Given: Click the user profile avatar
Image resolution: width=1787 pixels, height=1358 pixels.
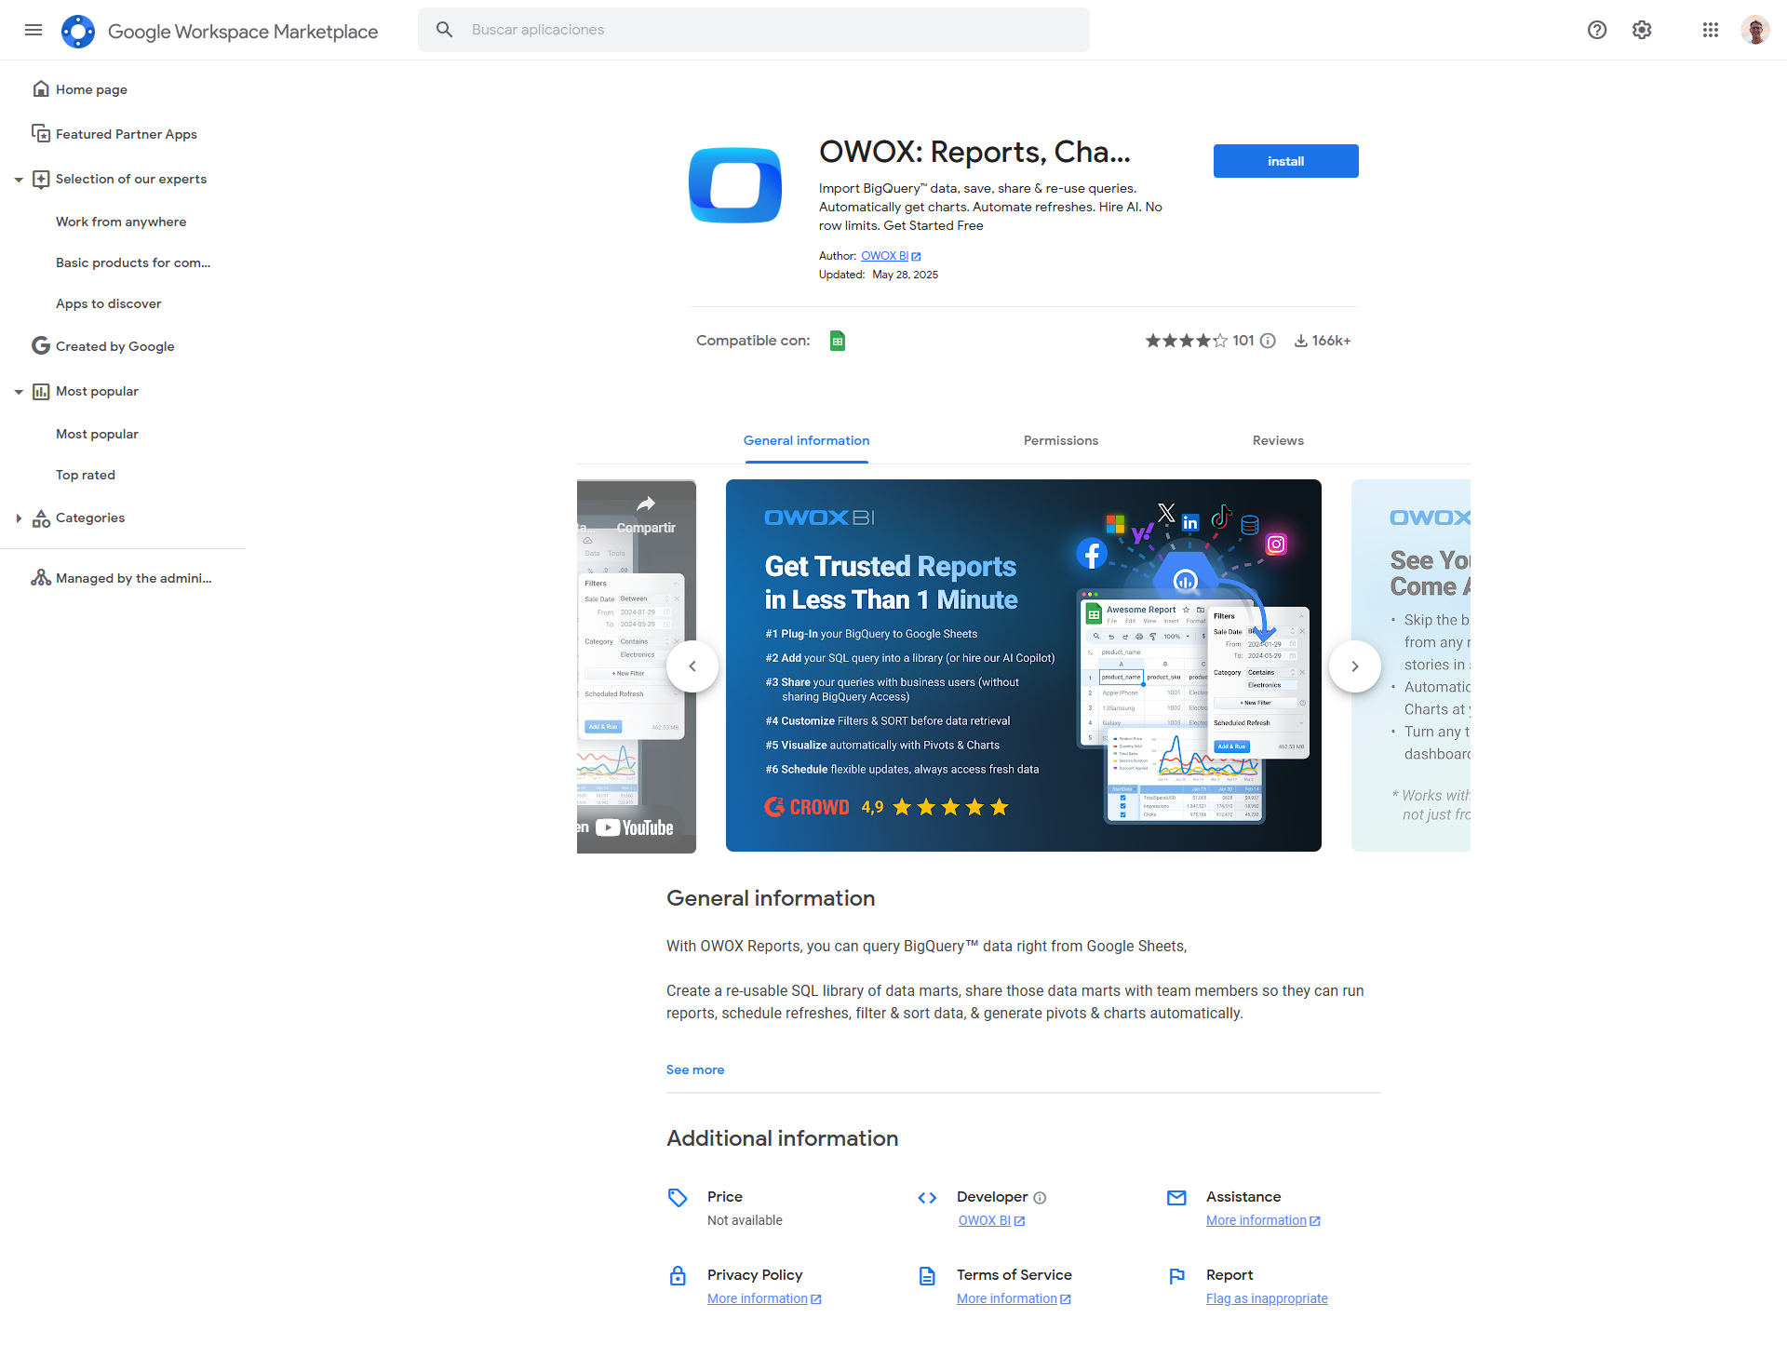Looking at the screenshot, I should tap(1755, 30).
